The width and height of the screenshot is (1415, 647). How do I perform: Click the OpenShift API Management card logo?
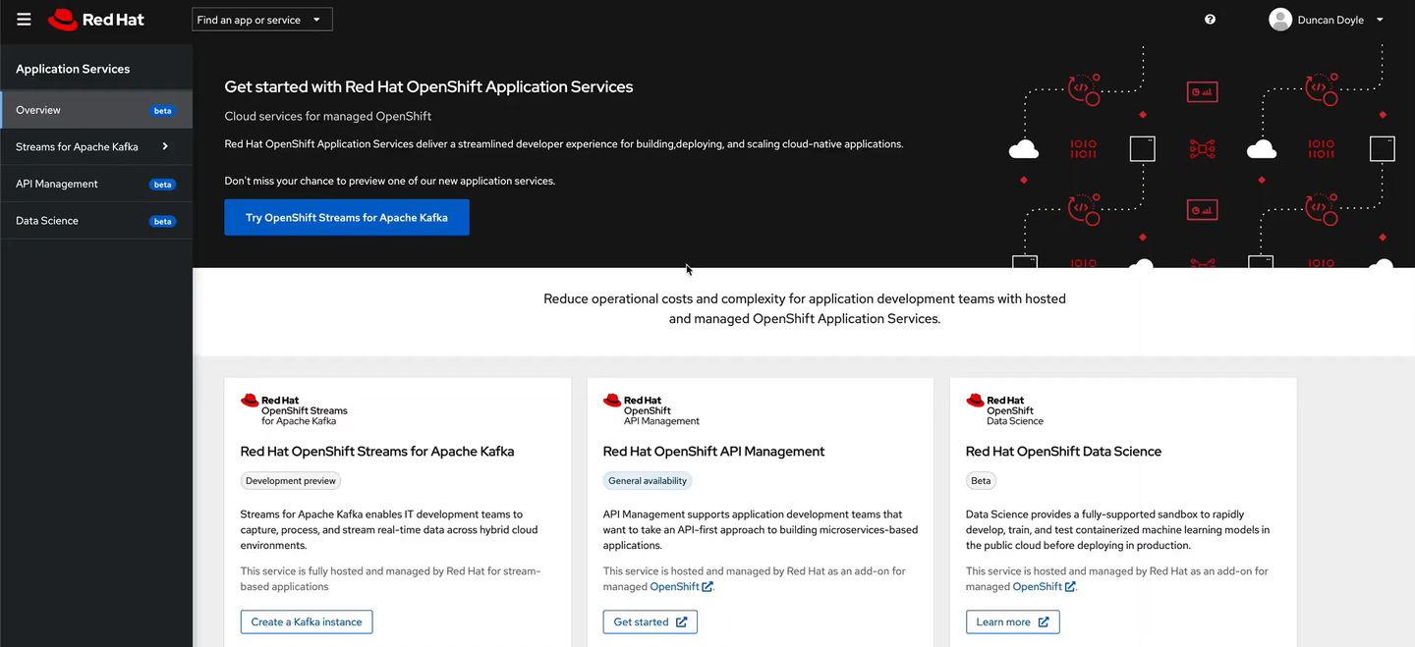click(x=651, y=409)
